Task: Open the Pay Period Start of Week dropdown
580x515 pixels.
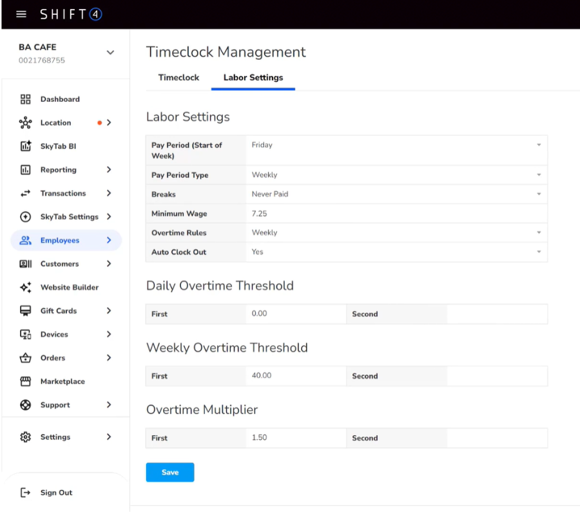Action: point(396,145)
